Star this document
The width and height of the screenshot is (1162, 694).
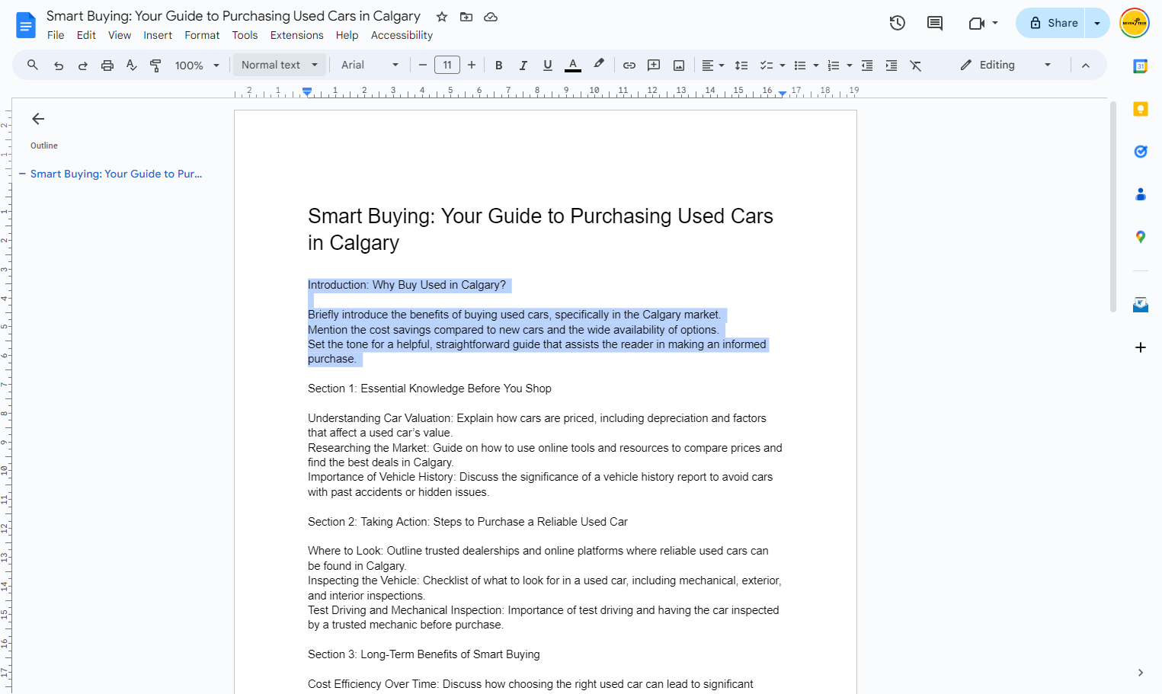pos(442,17)
